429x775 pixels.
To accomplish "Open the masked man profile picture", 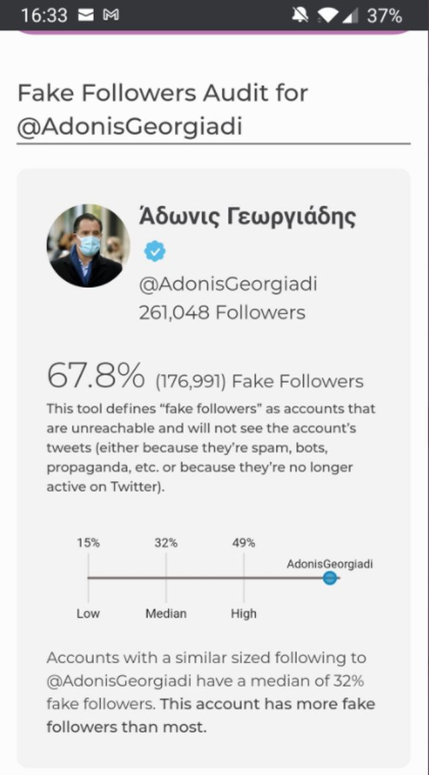I will coord(88,246).
